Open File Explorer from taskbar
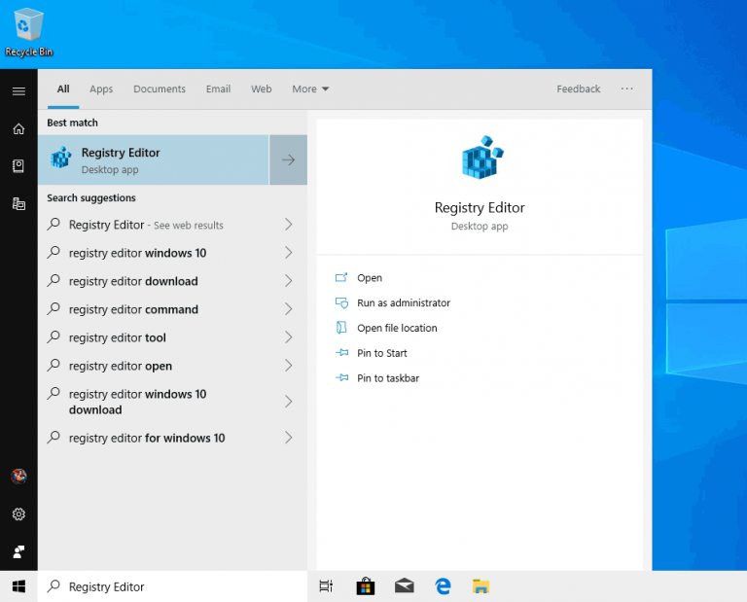 point(480,586)
